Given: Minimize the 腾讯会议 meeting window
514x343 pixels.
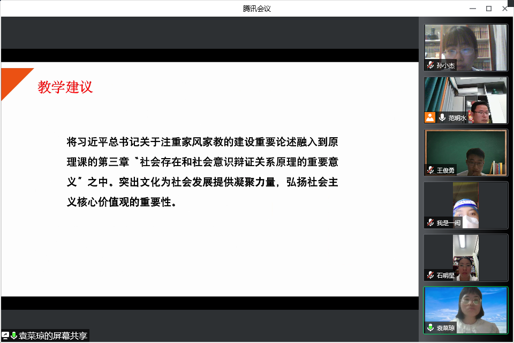Looking at the screenshot, I should click(x=472, y=8).
